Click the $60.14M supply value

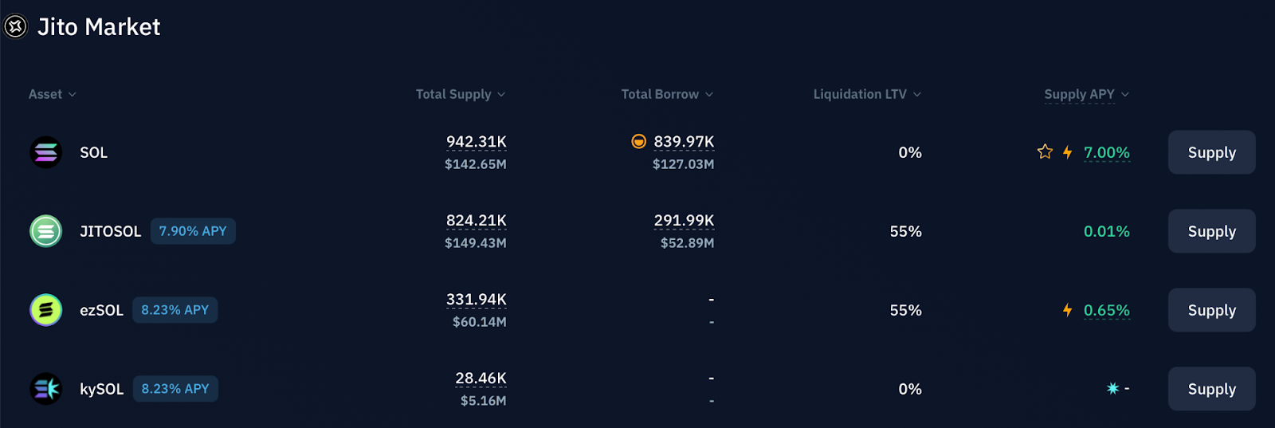click(480, 322)
